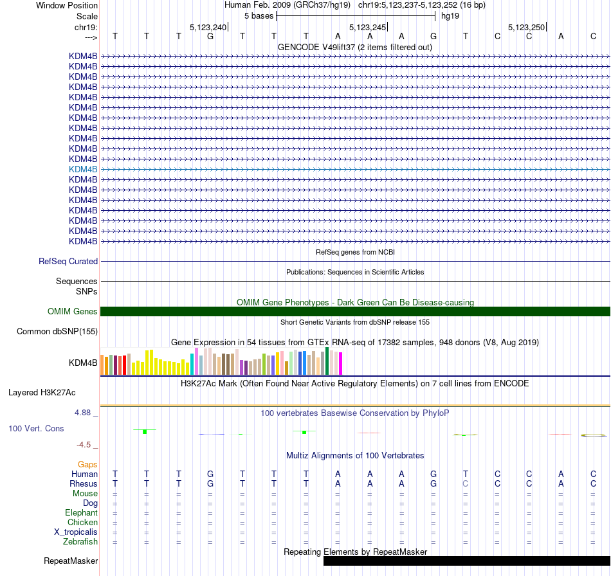611x576 pixels.
Task: Select the Human species label
Action: pyautogui.click(x=84, y=474)
